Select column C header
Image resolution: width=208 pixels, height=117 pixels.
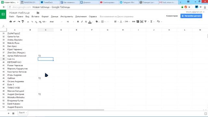point(45,30)
